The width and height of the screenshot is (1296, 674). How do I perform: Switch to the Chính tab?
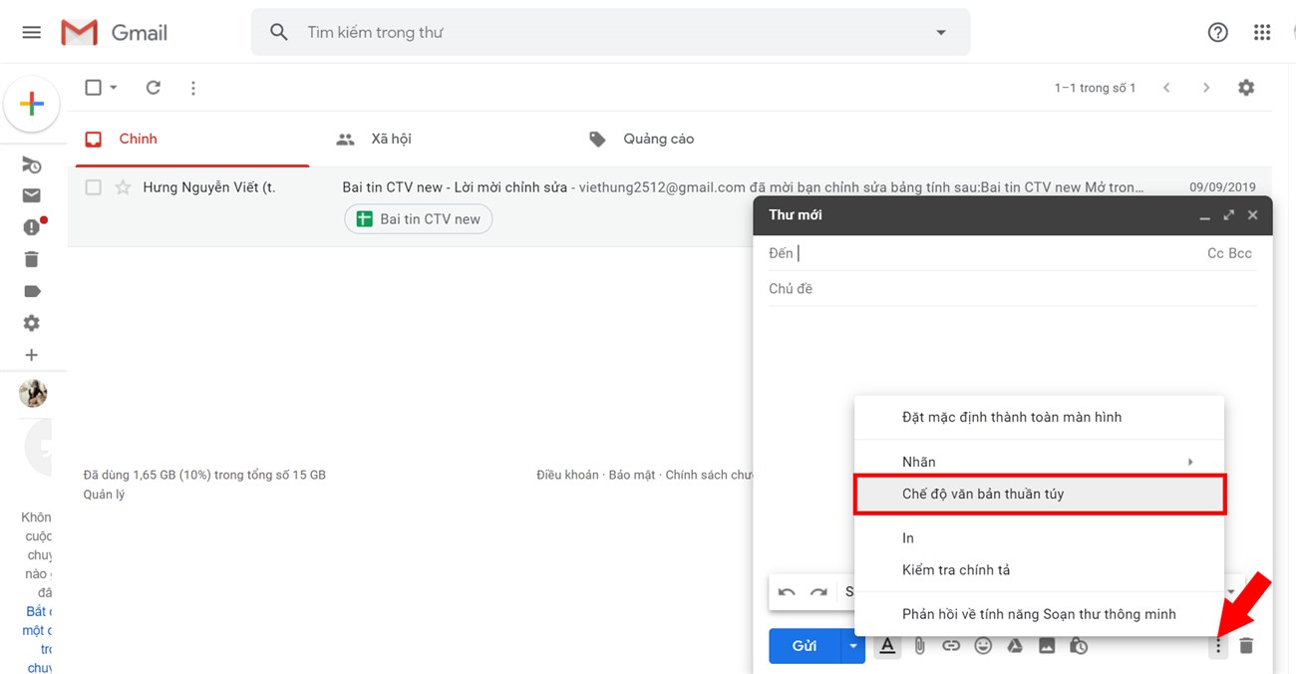[192, 139]
